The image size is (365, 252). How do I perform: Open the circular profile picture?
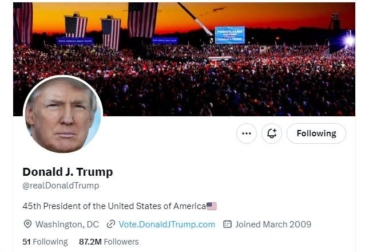click(x=63, y=114)
